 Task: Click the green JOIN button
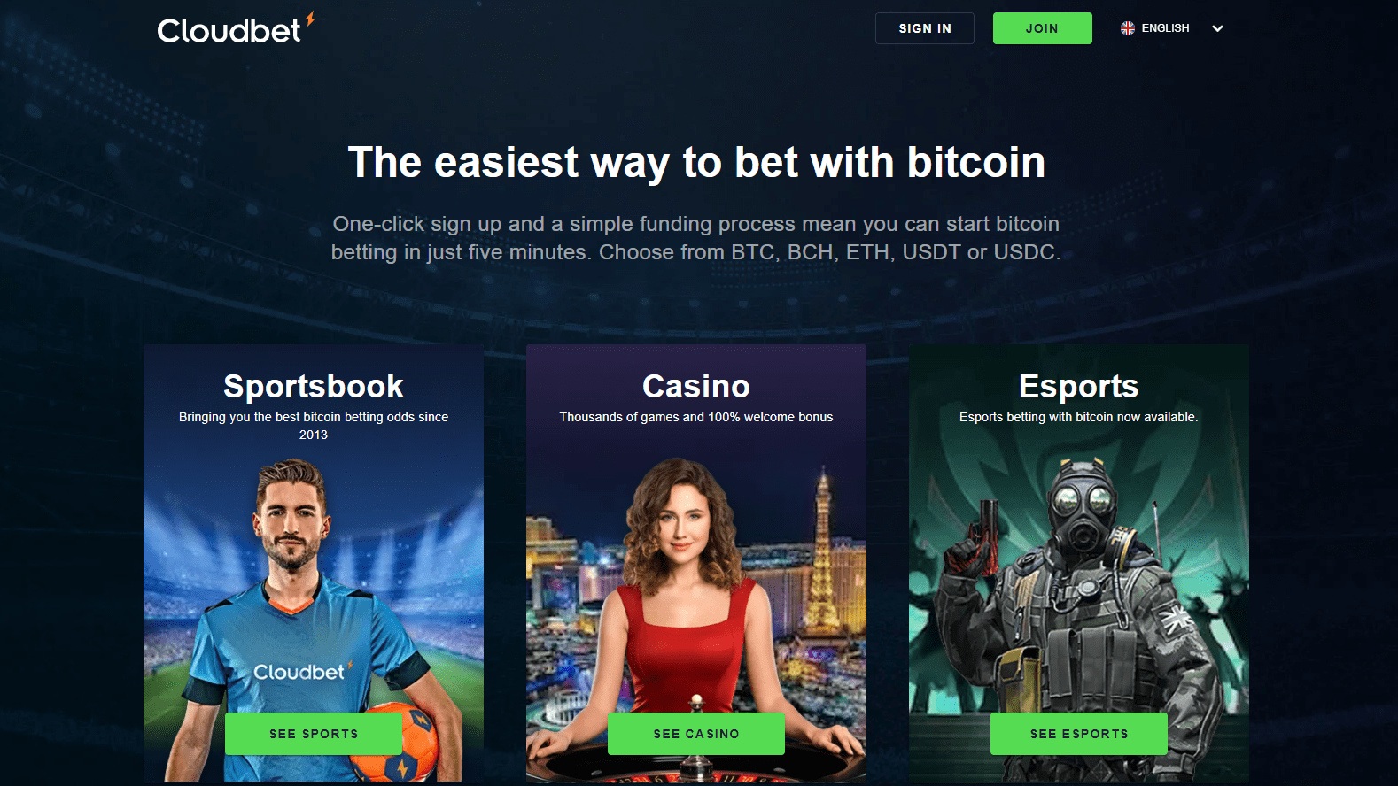coord(1042,28)
